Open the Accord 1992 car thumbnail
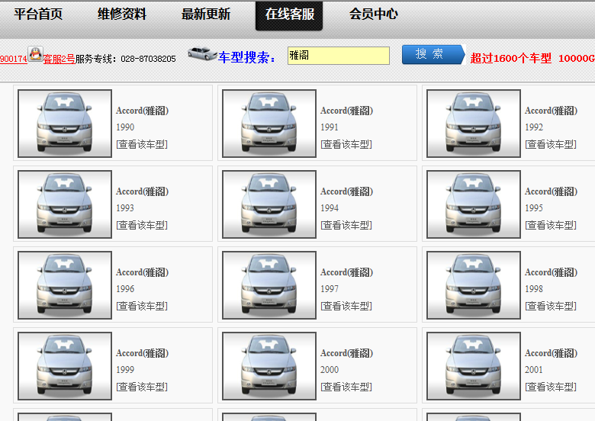This screenshot has height=421, width=595. coord(474,124)
